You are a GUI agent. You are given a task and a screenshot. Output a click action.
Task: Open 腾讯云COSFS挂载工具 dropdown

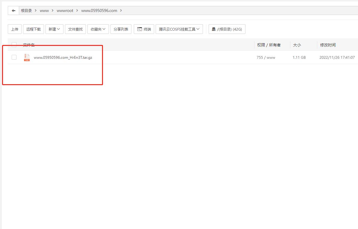(179, 29)
